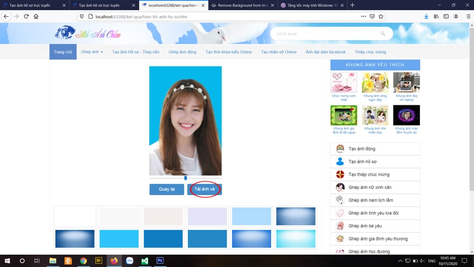Open the Windows Start menu
Image resolution: width=474 pixels, height=267 pixels.
8,261
